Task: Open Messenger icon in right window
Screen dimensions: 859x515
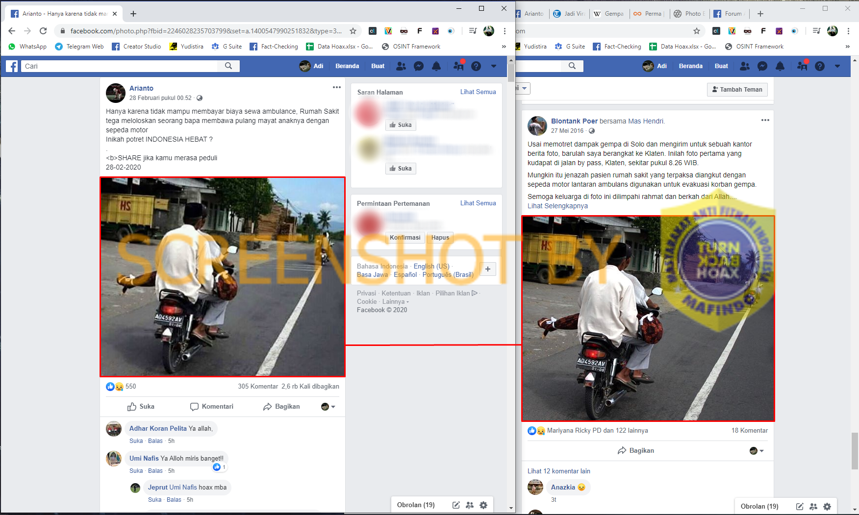Action: [762, 66]
